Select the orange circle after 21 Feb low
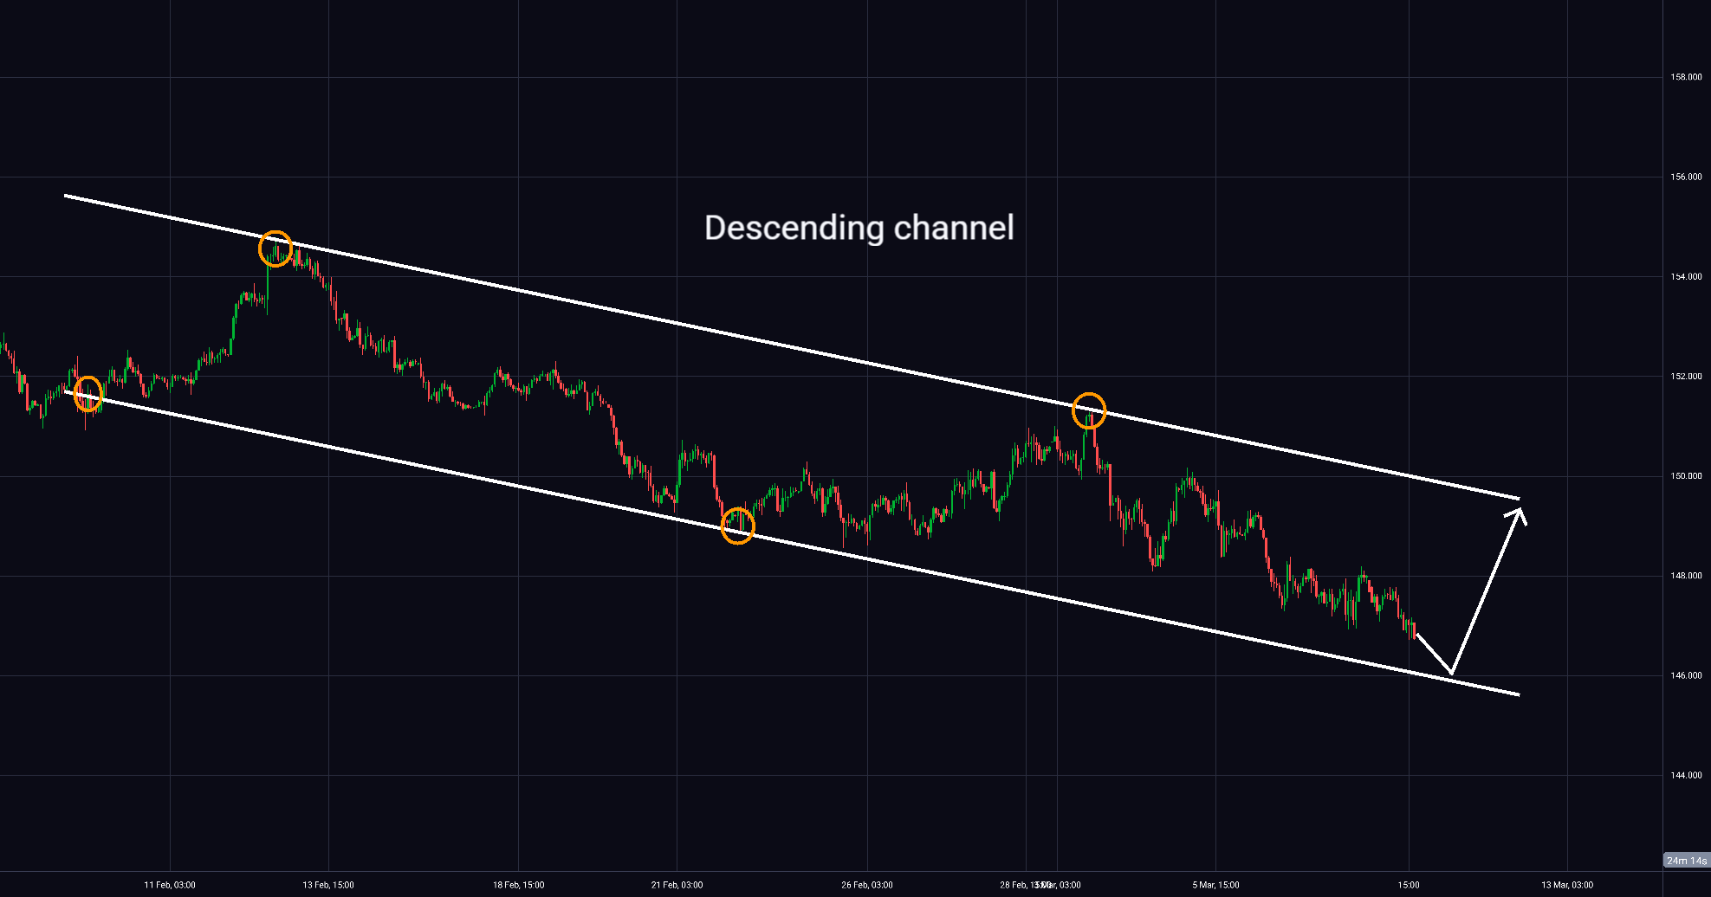 [737, 526]
